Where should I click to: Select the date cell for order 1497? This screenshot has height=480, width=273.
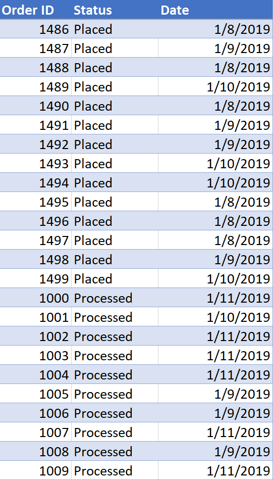(x=215, y=241)
